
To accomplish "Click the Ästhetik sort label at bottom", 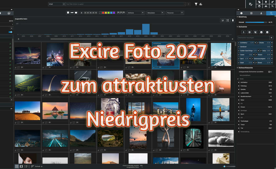I will pos(37,166).
